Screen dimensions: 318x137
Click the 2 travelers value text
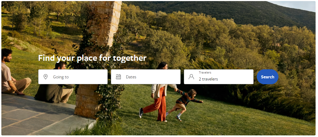click(x=208, y=79)
